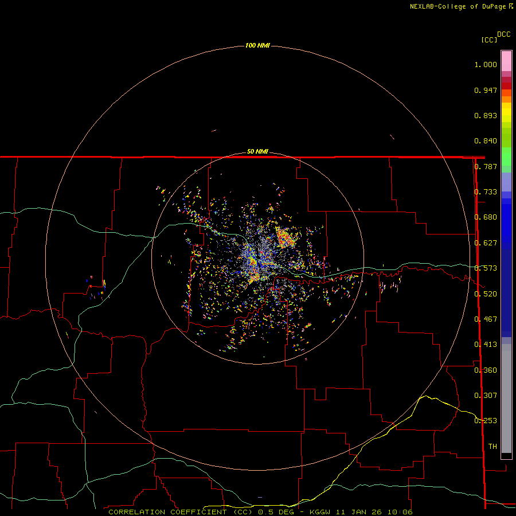
Task: Click the 0.520 legend value
Action: (486, 294)
